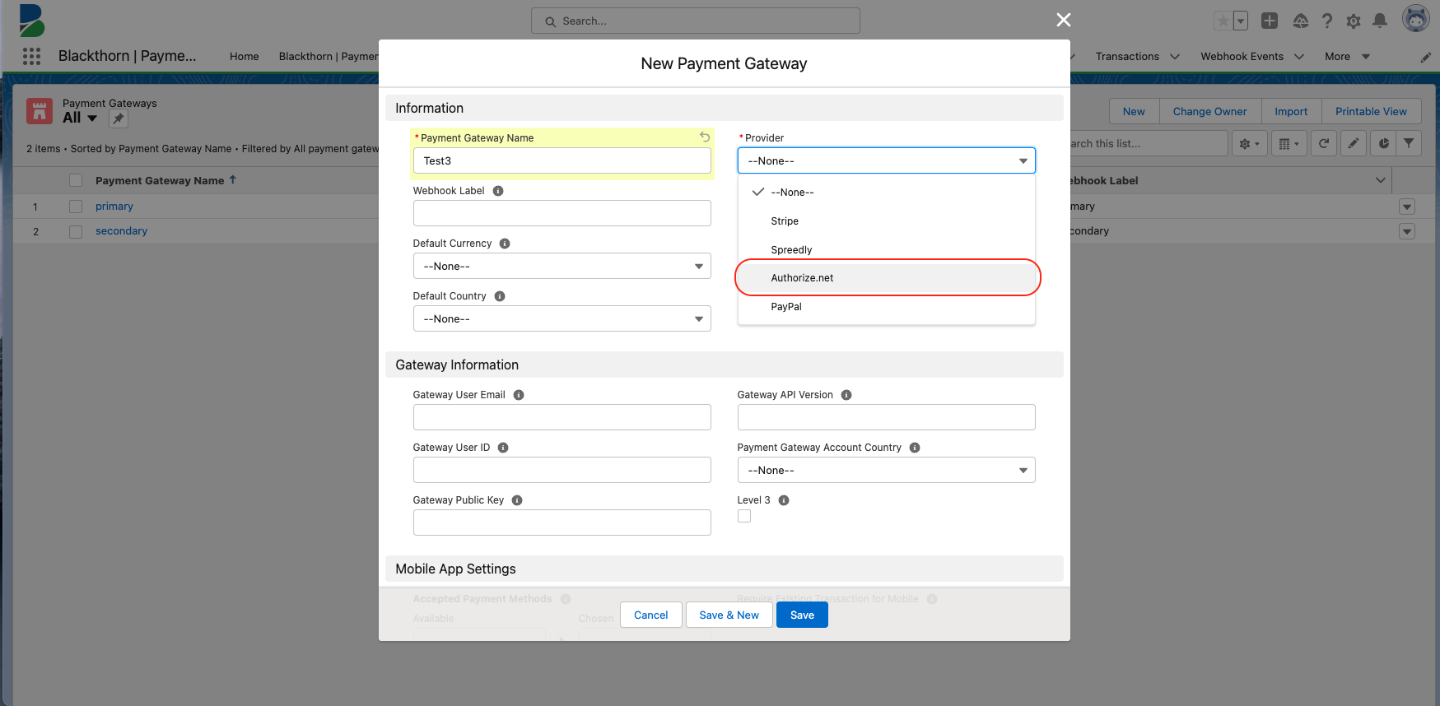Open the favorites list dropdown arrow
The height and width of the screenshot is (706, 1440).
pos(1241,21)
